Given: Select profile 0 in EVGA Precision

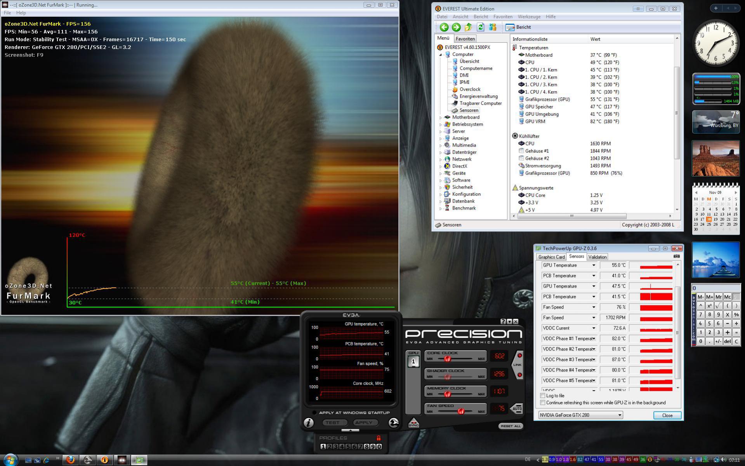Looking at the screenshot, I should 379,447.
